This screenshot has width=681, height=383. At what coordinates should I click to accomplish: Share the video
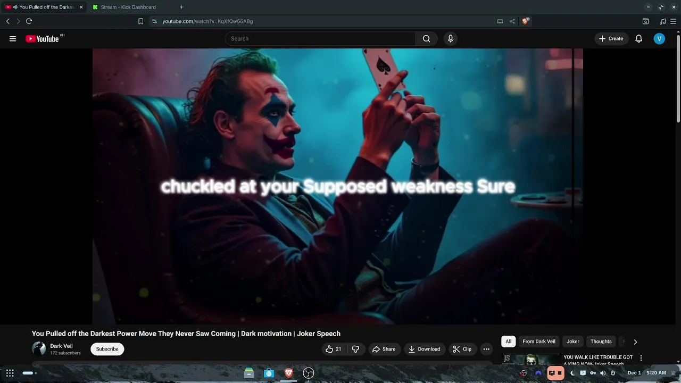[x=384, y=349]
